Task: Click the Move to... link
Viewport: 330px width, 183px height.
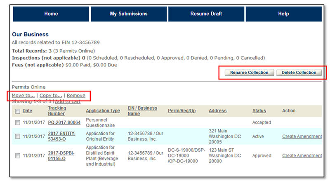Action: coord(23,96)
